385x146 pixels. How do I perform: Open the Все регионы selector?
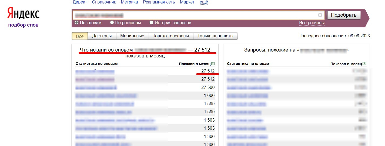coord(312,23)
